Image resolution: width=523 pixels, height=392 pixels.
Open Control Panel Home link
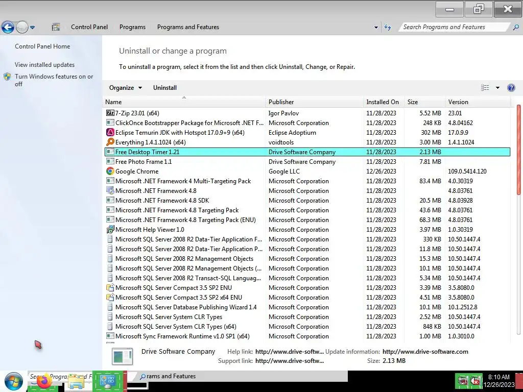[x=42, y=46]
